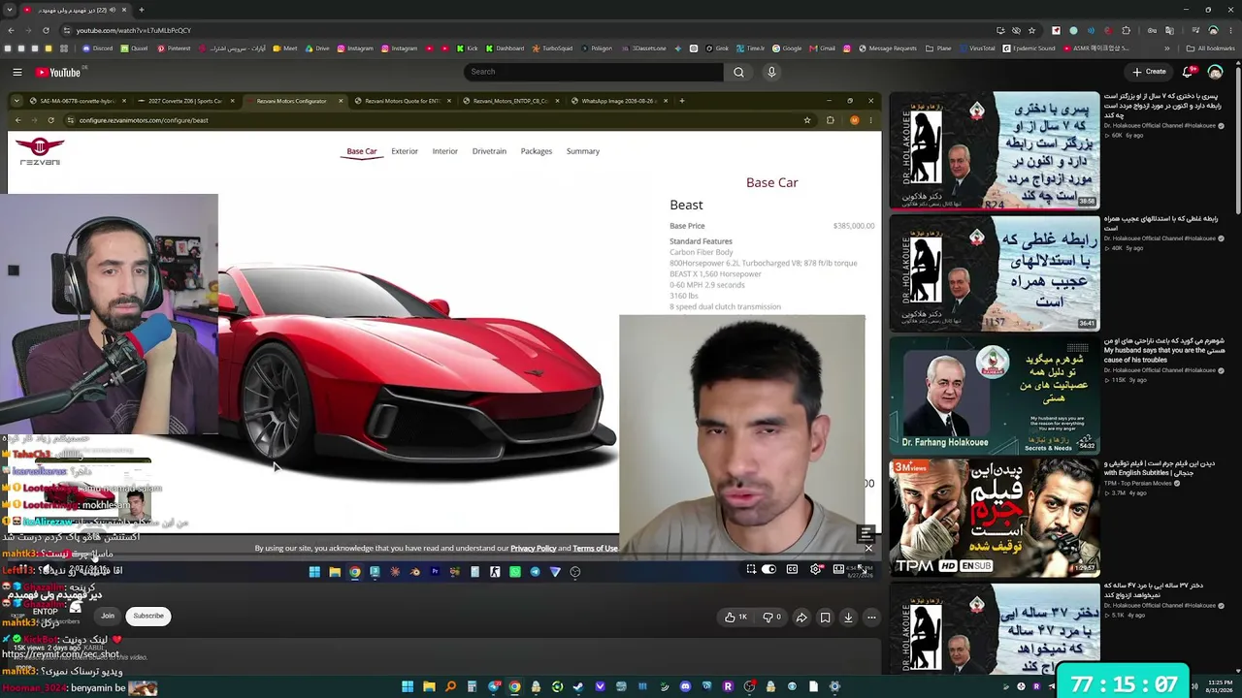Go to the YouTube home logo
The image size is (1242, 698).
pyautogui.click(x=58, y=72)
